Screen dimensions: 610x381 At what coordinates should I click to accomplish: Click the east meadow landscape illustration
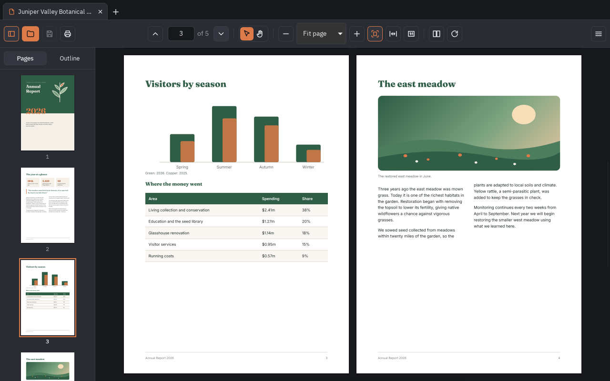point(469,133)
